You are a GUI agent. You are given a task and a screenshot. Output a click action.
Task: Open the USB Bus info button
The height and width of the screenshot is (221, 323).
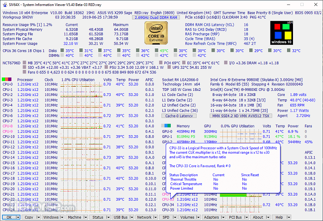pos(121,217)
